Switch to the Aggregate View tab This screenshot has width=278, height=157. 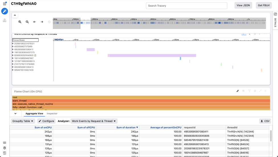pos(34,113)
